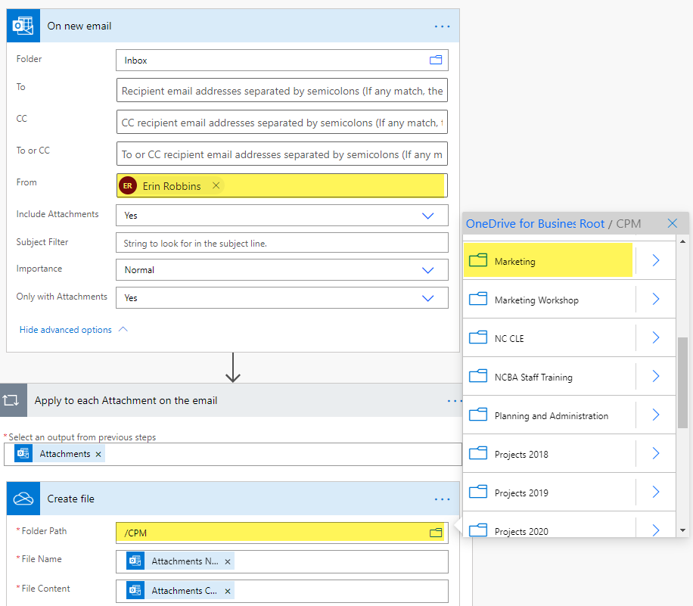This screenshot has width=693, height=606.
Task: Go to OneDrive for Business Root breadcrumb
Action: [535, 224]
